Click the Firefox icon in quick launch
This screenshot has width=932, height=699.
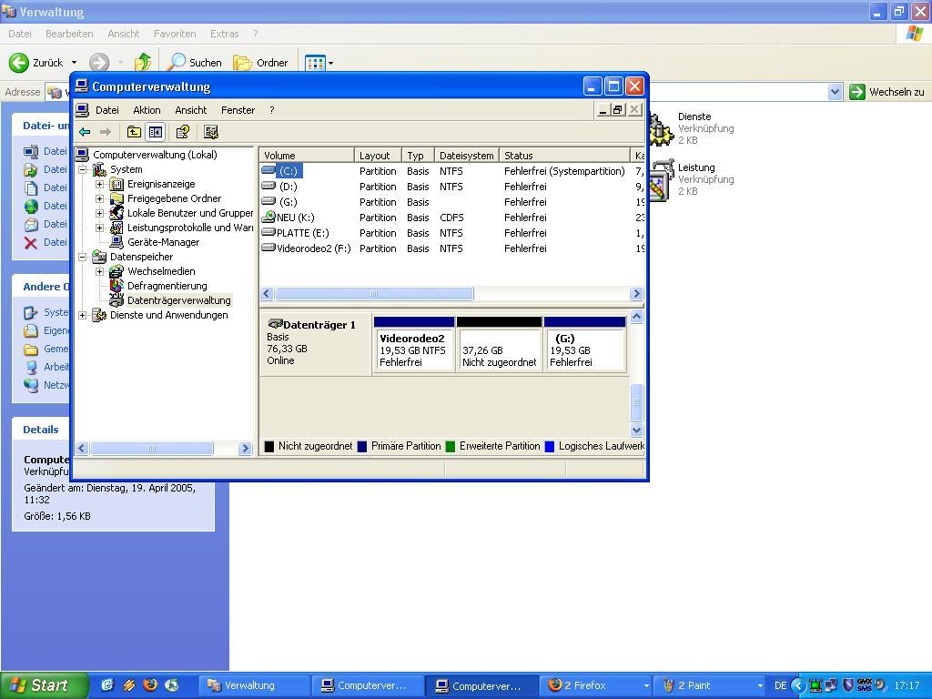tap(150, 684)
